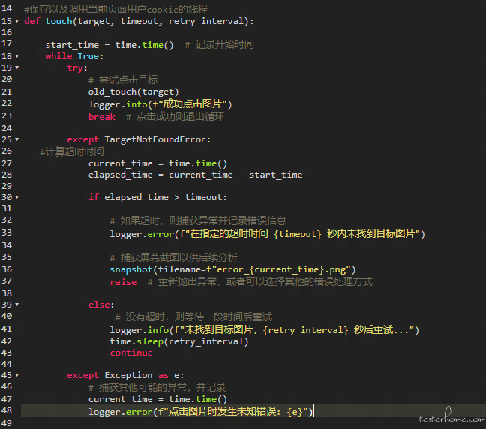This screenshot has height=429, width=486.
Task: Click 'current_time' on line 27
Action: [x=120, y=163]
